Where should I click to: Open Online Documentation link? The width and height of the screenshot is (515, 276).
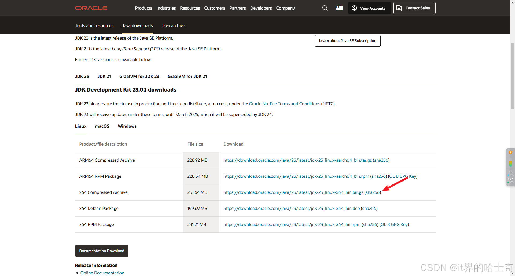click(102, 273)
